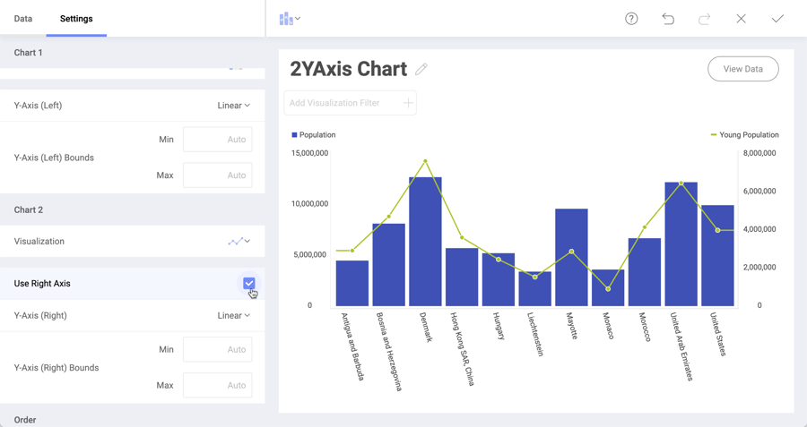The height and width of the screenshot is (427, 807).
Task: Open the chart type picker icon
Action: [x=289, y=19]
